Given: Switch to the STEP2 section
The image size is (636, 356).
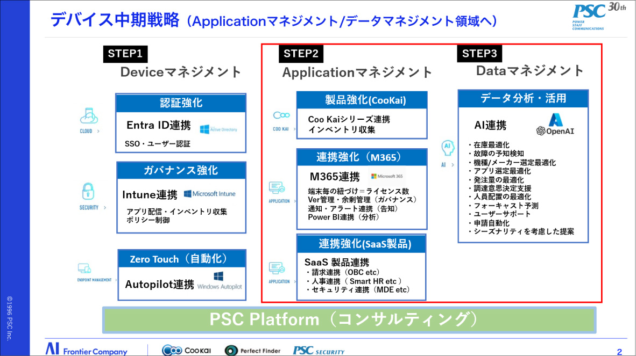Looking at the screenshot, I should pyautogui.click(x=301, y=54).
